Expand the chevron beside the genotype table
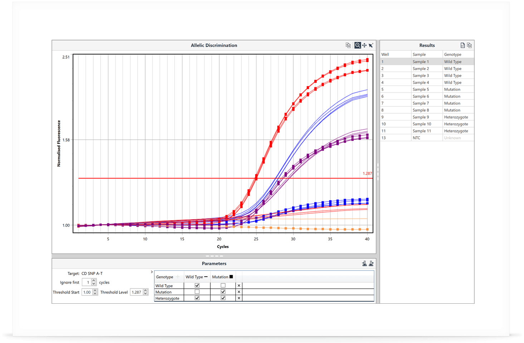Image resolution: width=524 pixels, height=343 pixels. pyautogui.click(x=152, y=272)
